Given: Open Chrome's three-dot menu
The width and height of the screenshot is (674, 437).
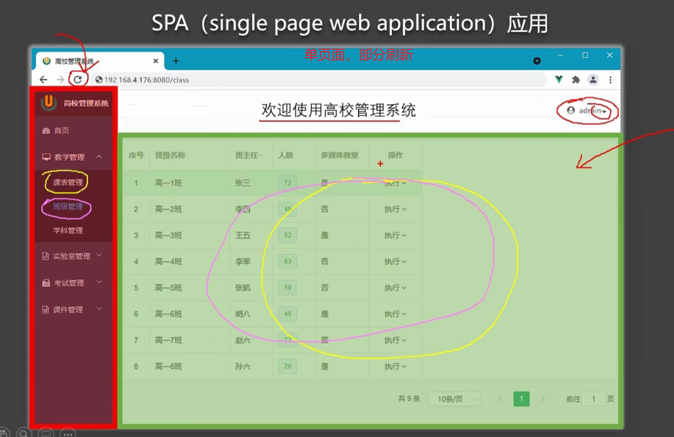Looking at the screenshot, I should click(611, 80).
